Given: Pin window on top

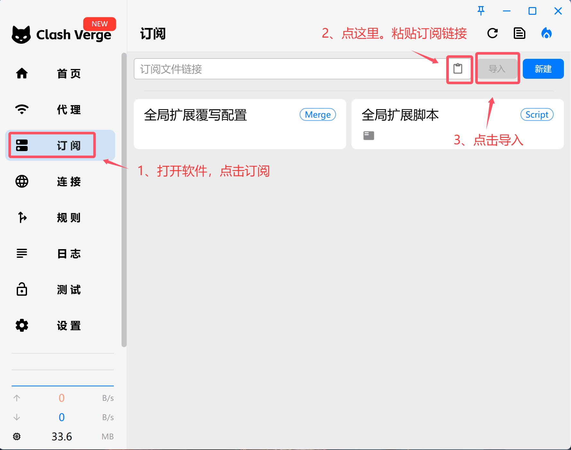Looking at the screenshot, I should click(x=481, y=11).
